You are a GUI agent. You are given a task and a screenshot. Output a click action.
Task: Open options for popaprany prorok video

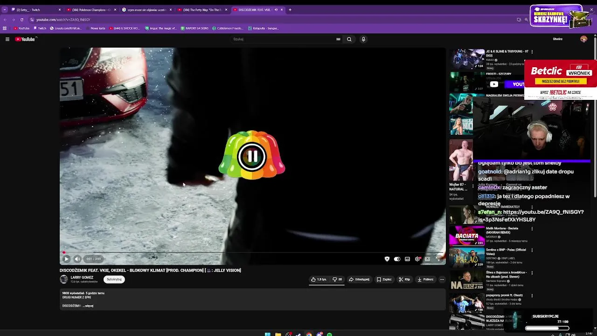[532, 295]
